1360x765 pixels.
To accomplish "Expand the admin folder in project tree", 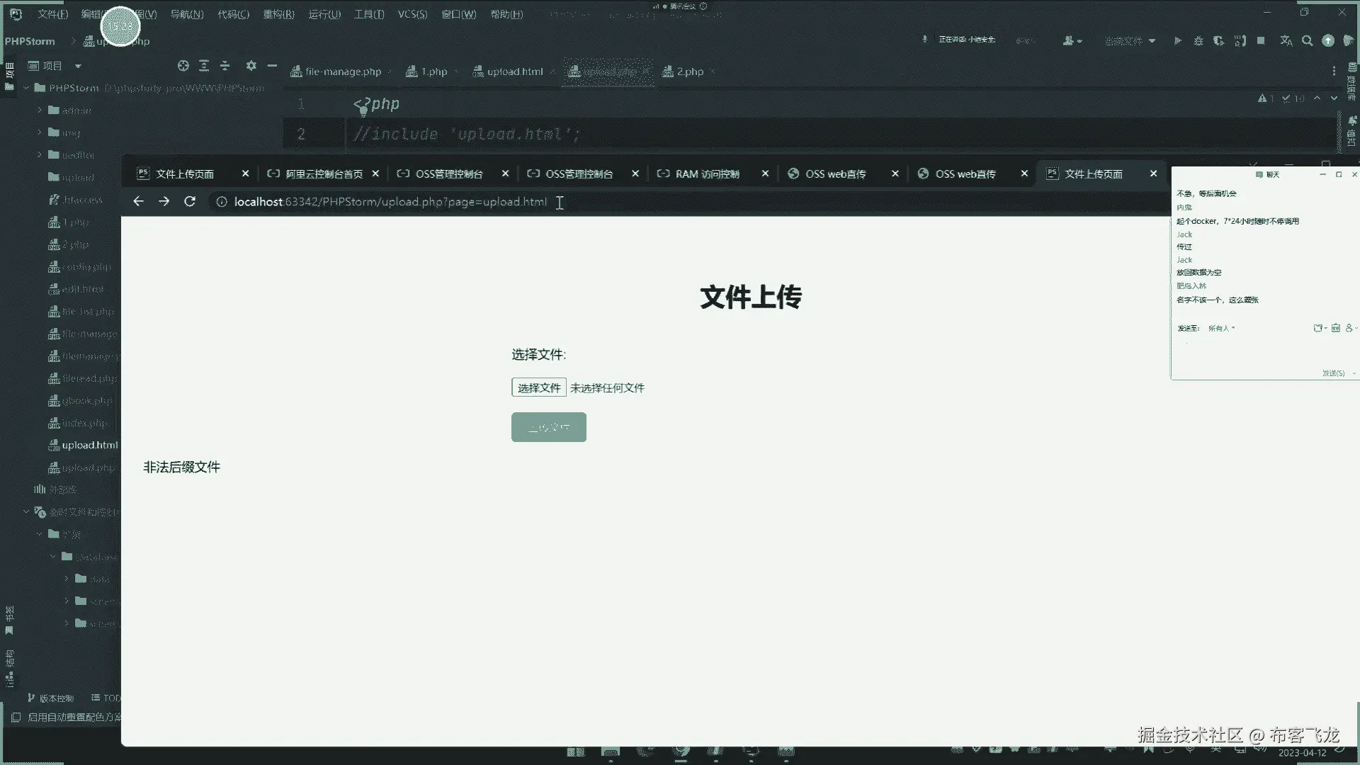I will [x=40, y=110].
